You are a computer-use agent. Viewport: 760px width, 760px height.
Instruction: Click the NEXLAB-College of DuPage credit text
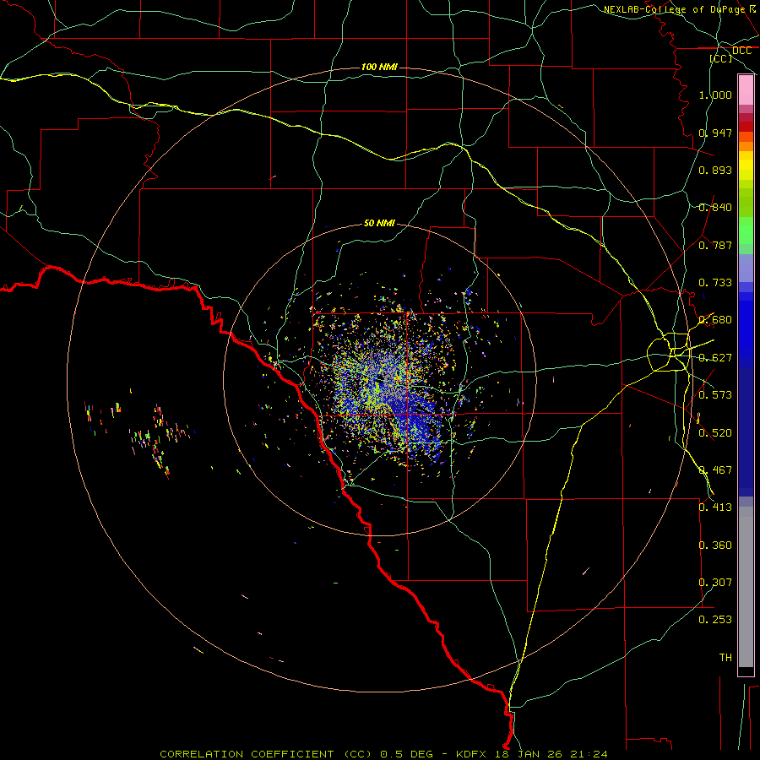tap(674, 9)
